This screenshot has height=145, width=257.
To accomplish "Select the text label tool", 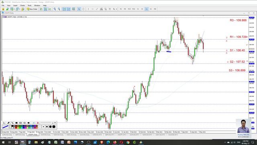I will 110,9.
